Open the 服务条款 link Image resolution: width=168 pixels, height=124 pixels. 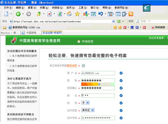point(72,66)
